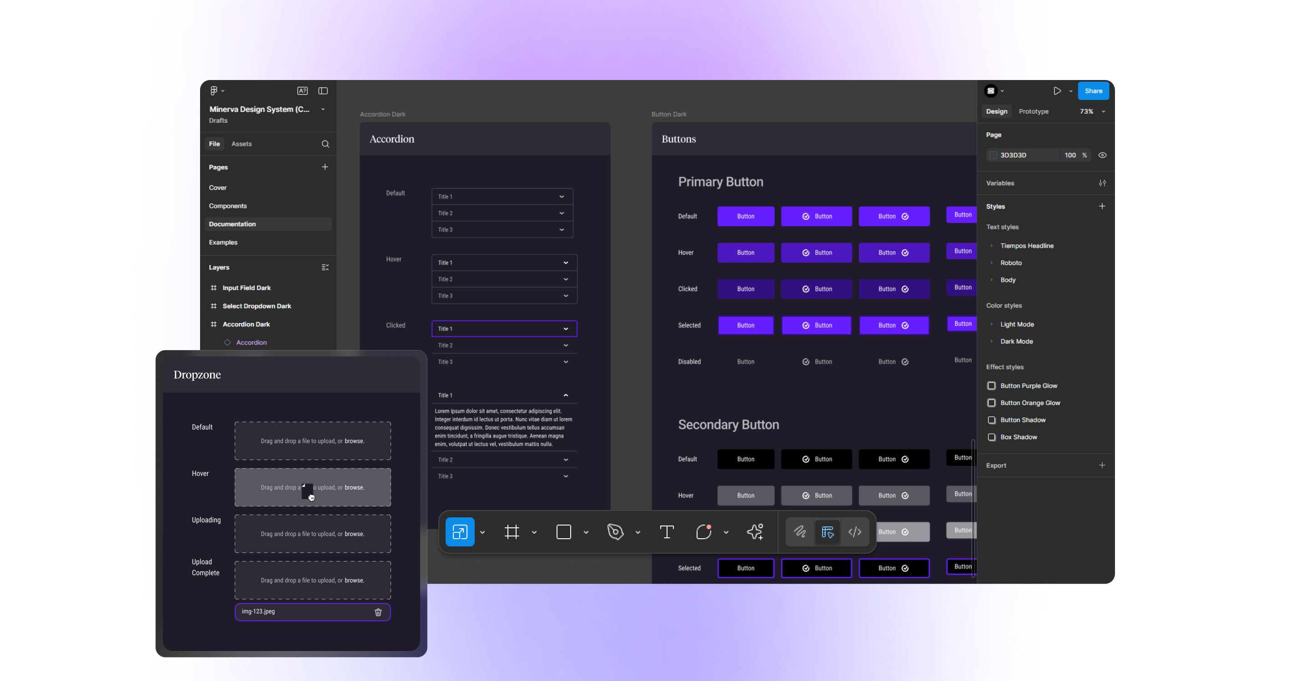Switch to the Assets tab
1315x681 pixels.
coord(241,144)
